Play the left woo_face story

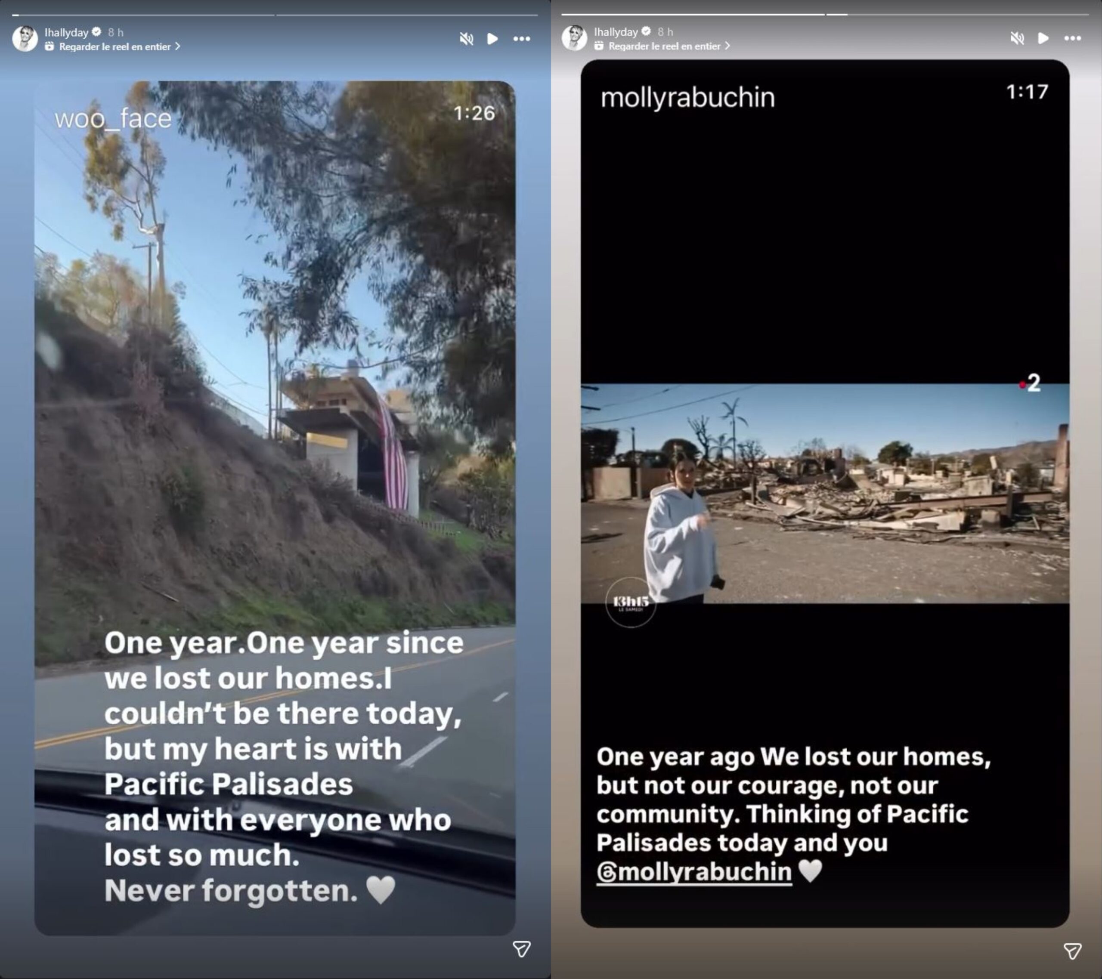tap(492, 39)
